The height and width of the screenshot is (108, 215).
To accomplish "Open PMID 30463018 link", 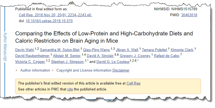I will [x=189, y=15].
